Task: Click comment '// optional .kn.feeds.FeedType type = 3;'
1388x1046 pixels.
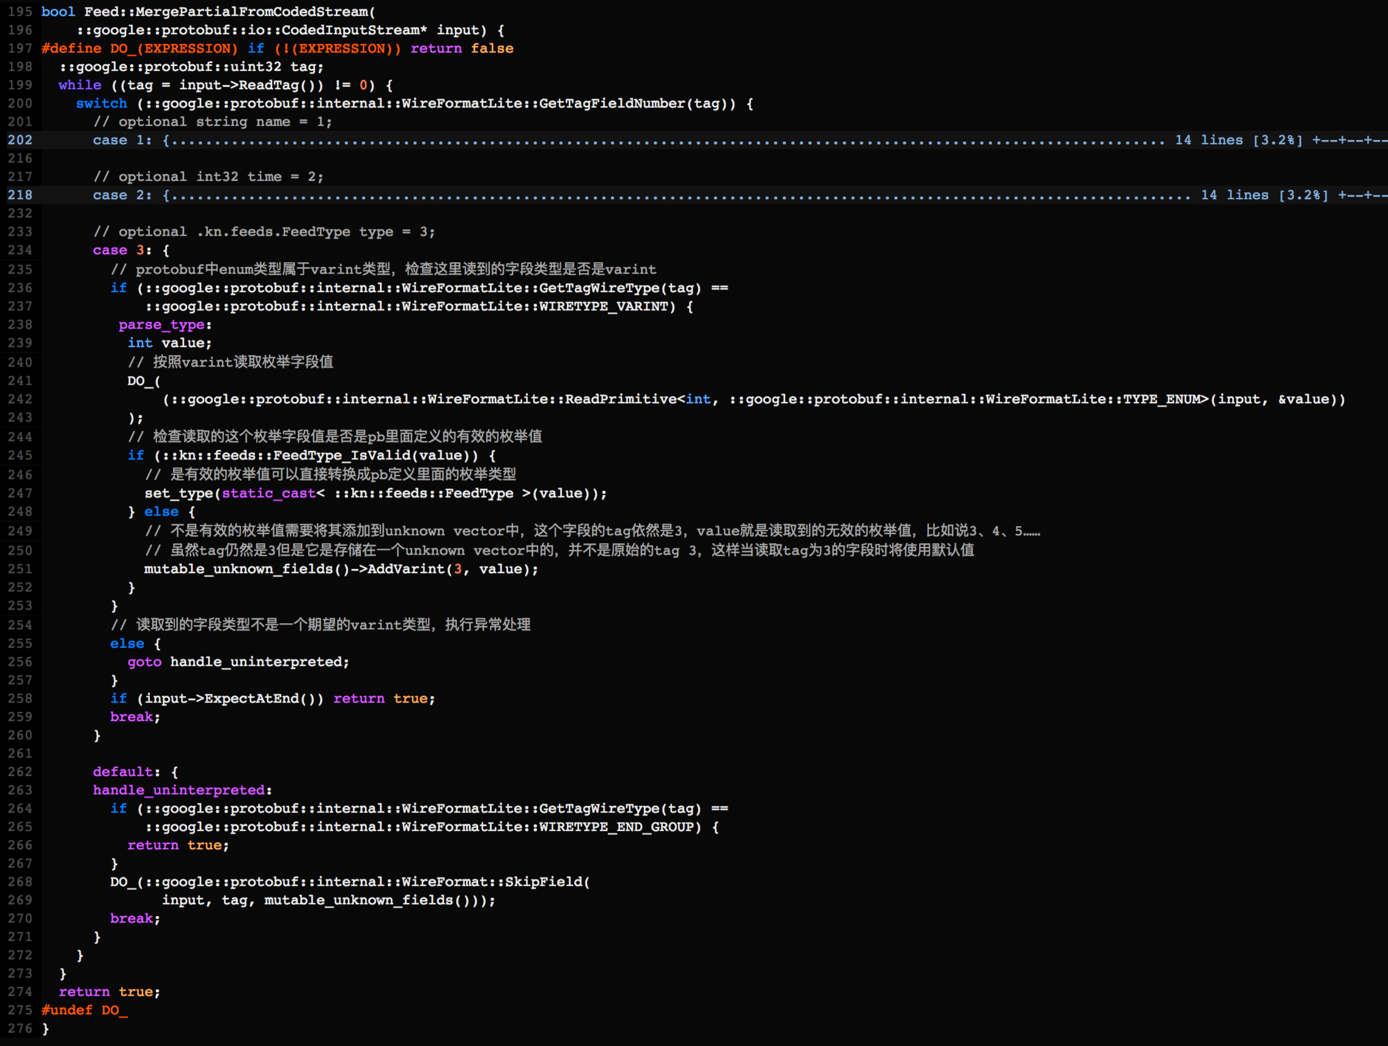Action: tap(264, 232)
